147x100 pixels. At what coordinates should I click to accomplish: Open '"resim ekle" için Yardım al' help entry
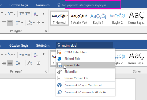click(85, 85)
